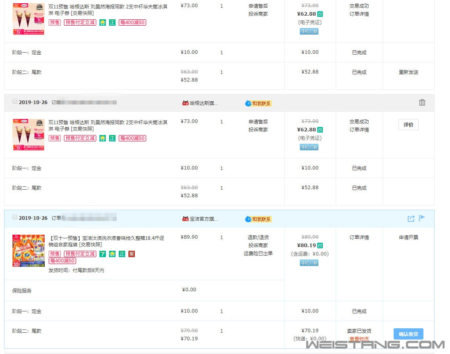Image resolution: width=450 pixels, height=354 pixels.
Task: Click 手机订单 badge under second order's 电子凭证
Action: point(309,147)
